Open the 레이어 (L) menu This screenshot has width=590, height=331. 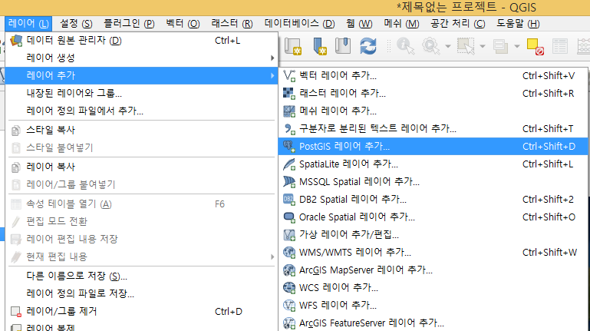28,24
